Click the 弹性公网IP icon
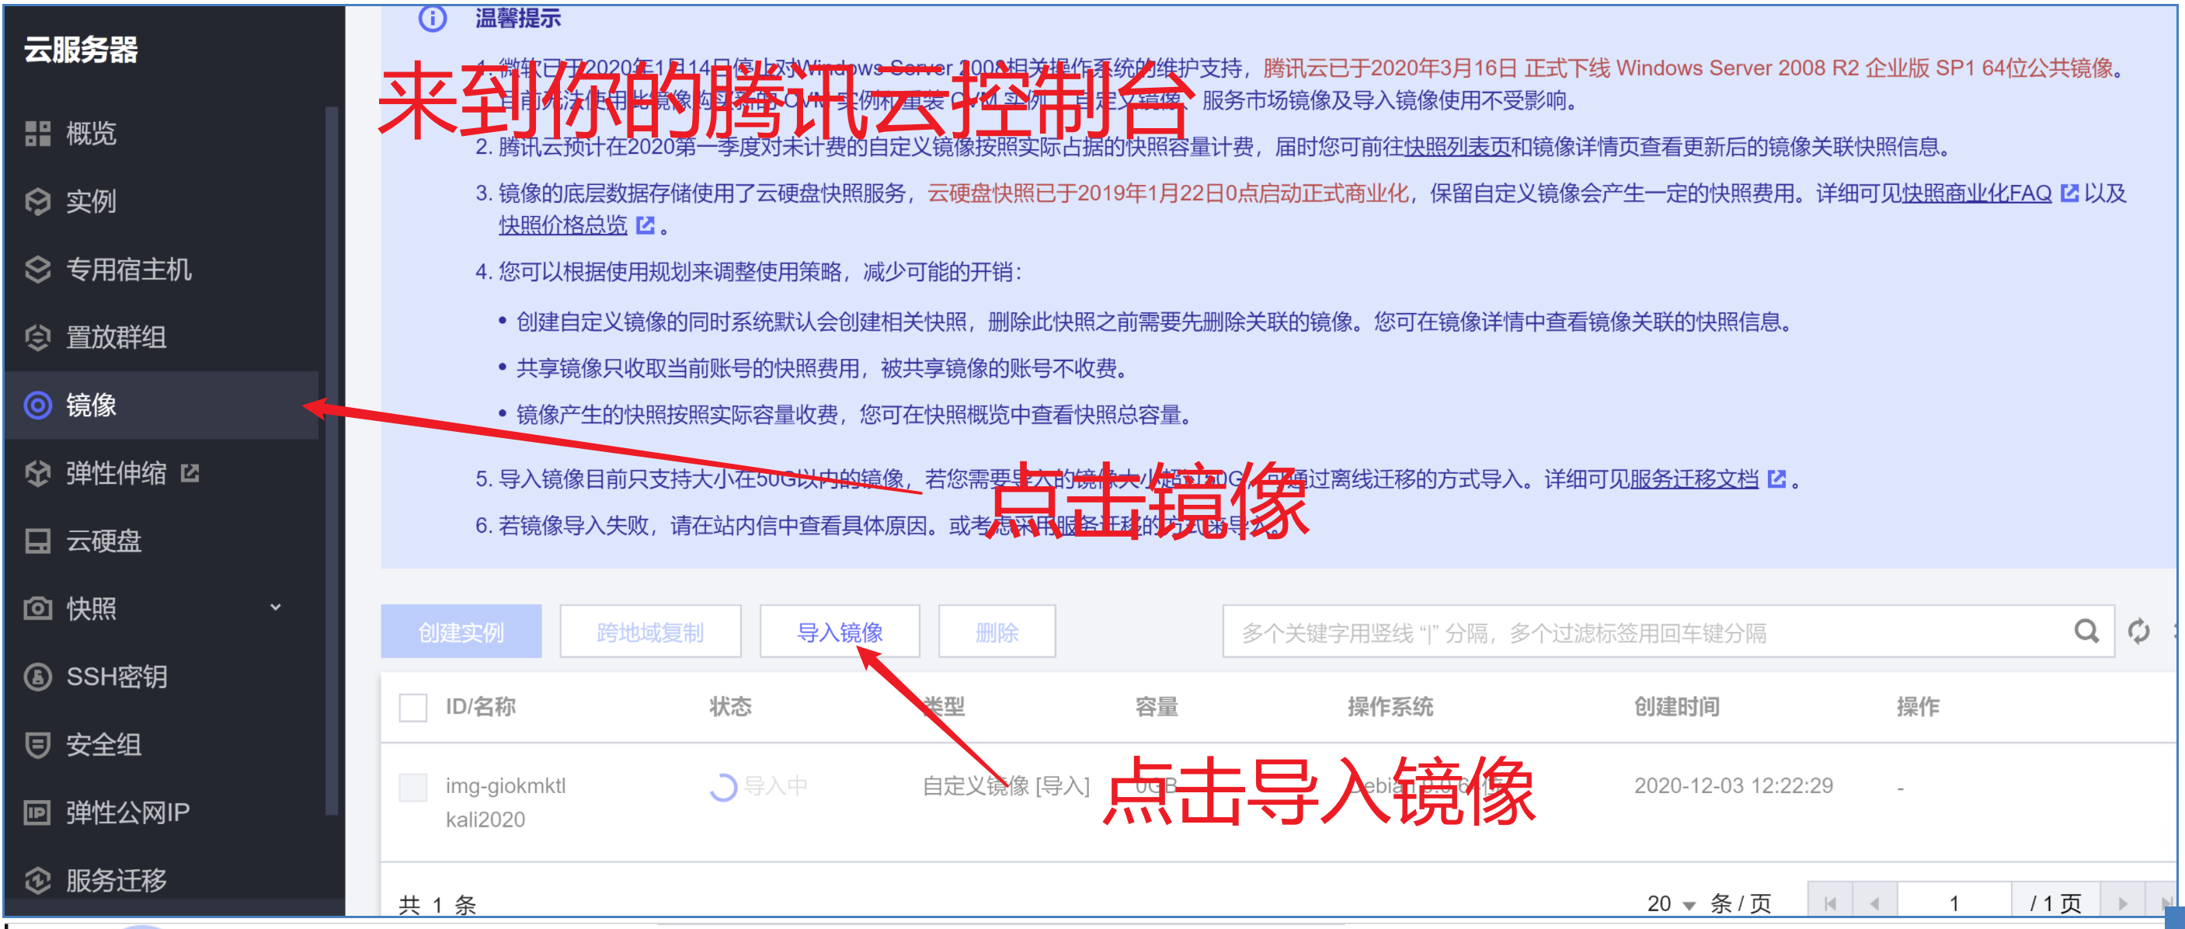 point(37,812)
